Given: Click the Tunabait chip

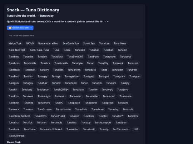Looking at the screenshot, I should coord(80,50).
